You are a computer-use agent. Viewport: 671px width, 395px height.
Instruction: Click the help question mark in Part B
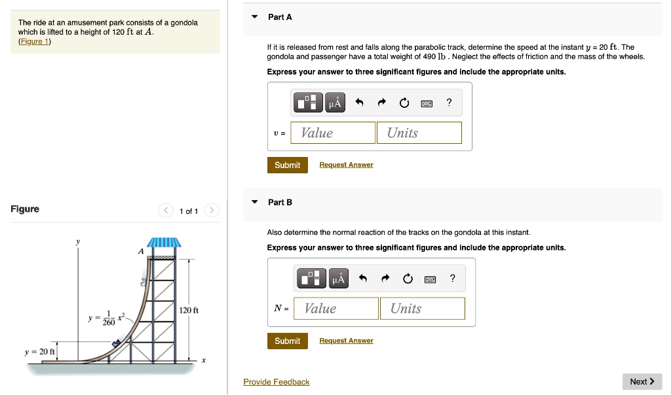[x=452, y=278]
